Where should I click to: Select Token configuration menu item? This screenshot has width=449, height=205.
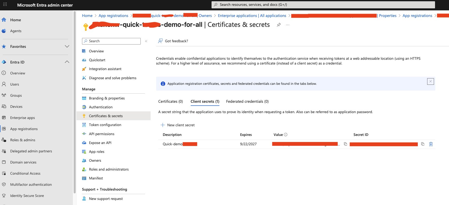point(105,125)
